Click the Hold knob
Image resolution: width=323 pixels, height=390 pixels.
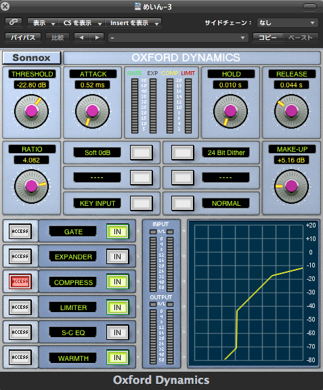click(230, 111)
